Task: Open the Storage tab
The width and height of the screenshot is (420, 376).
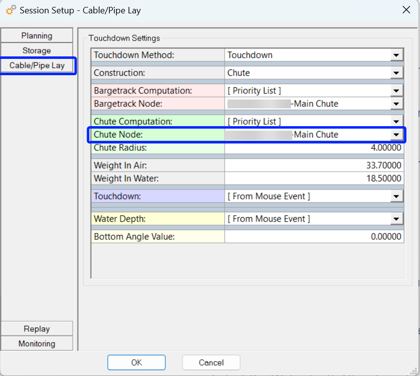Action: pos(37,50)
